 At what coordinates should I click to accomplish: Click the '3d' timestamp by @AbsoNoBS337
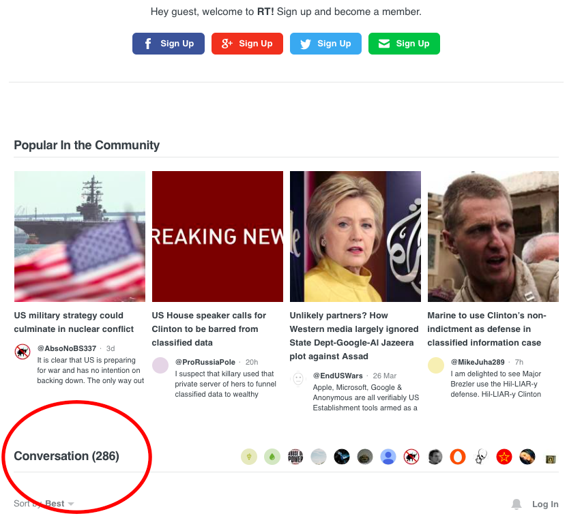[111, 348]
